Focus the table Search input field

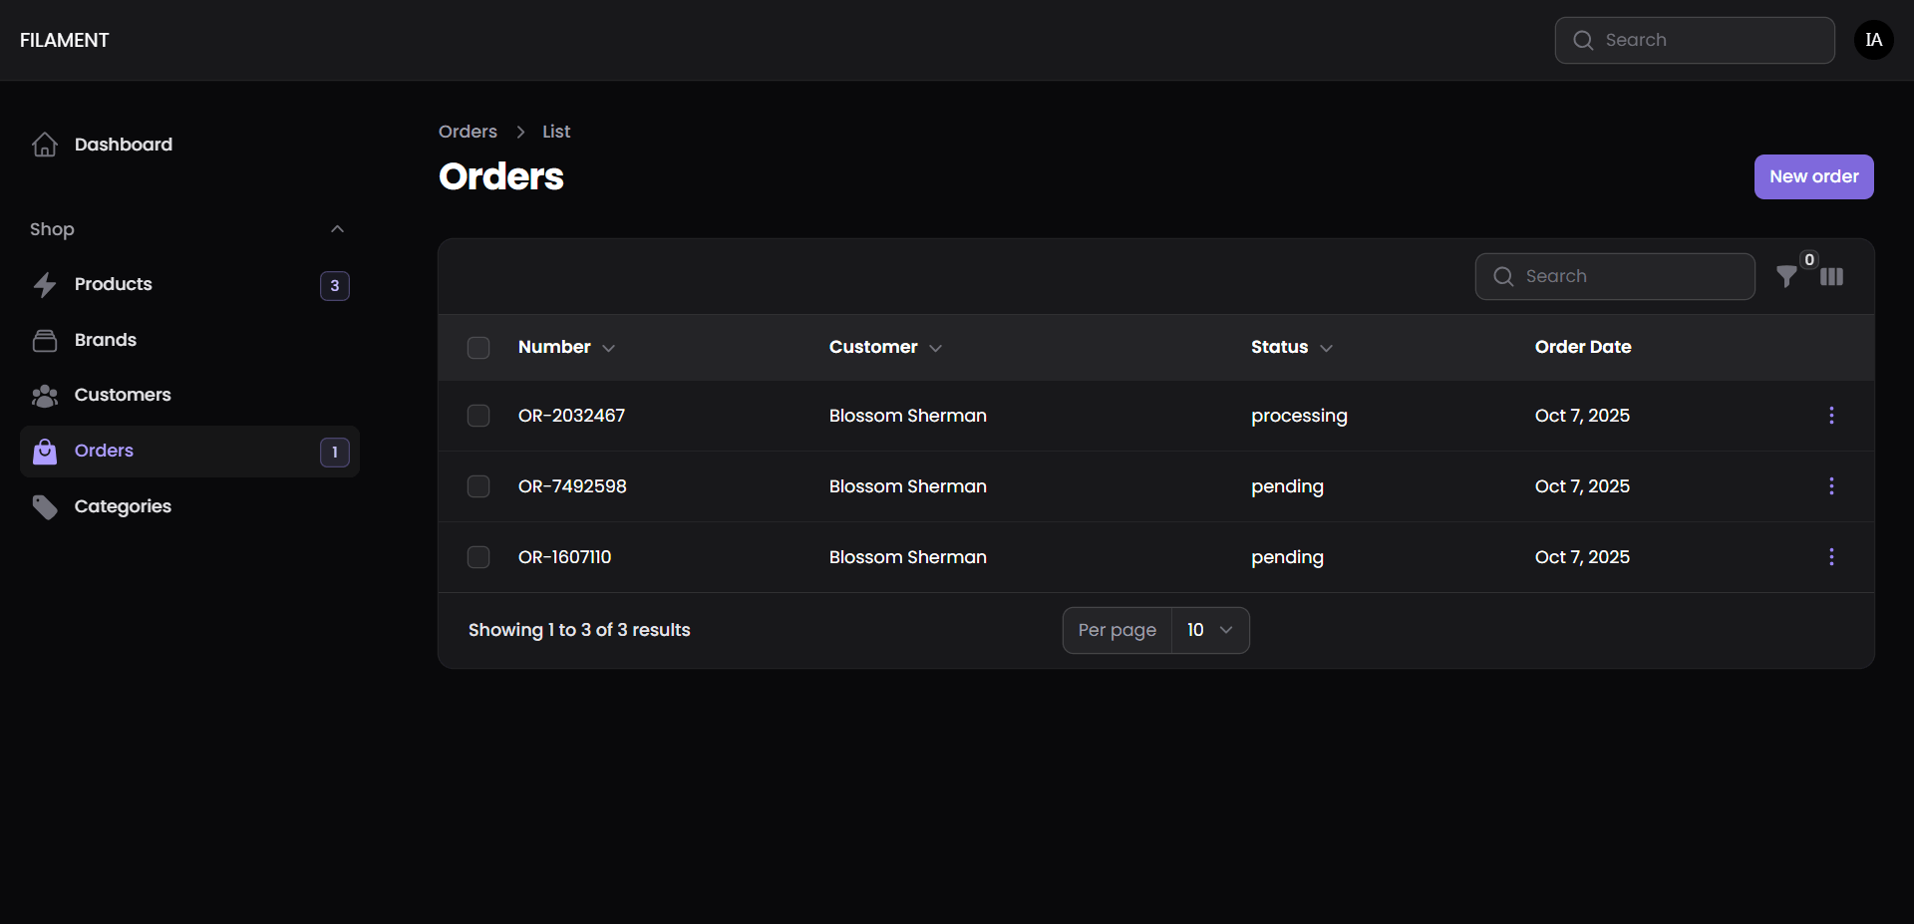[x=1615, y=276]
